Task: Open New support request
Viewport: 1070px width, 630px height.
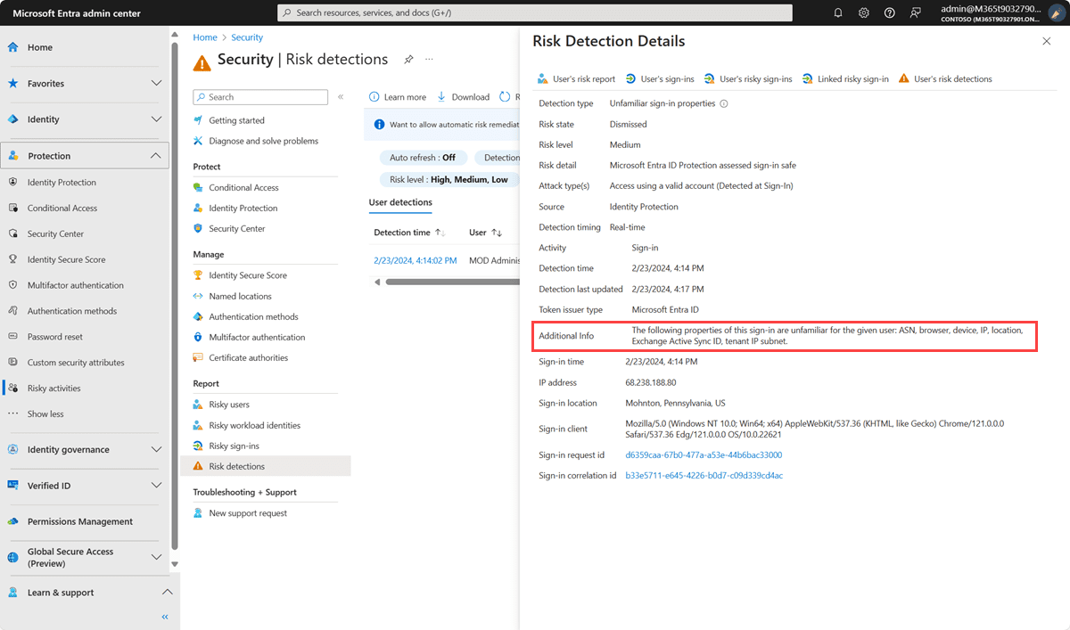Action: tap(248, 513)
